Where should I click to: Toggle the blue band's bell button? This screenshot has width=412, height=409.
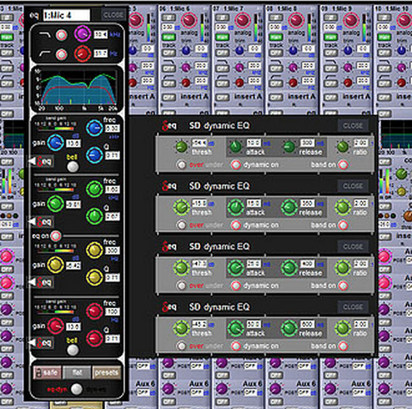pyautogui.click(x=72, y=166)
